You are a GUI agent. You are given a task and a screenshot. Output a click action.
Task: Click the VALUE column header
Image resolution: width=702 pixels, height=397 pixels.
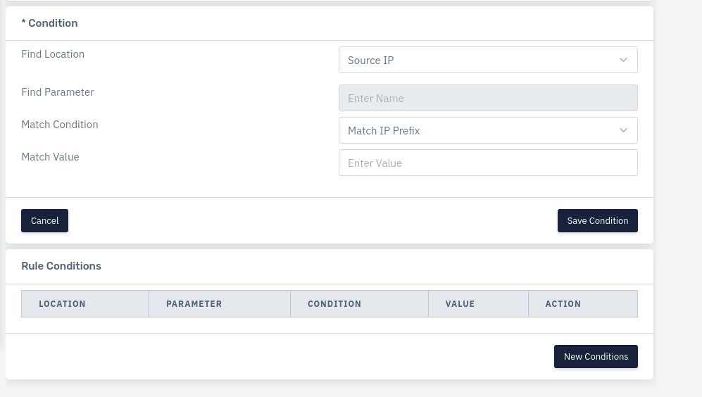(x=460, y=304)
